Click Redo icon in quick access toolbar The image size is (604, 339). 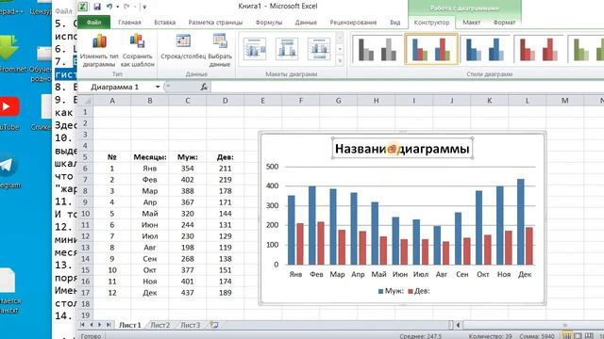point(126,7)
